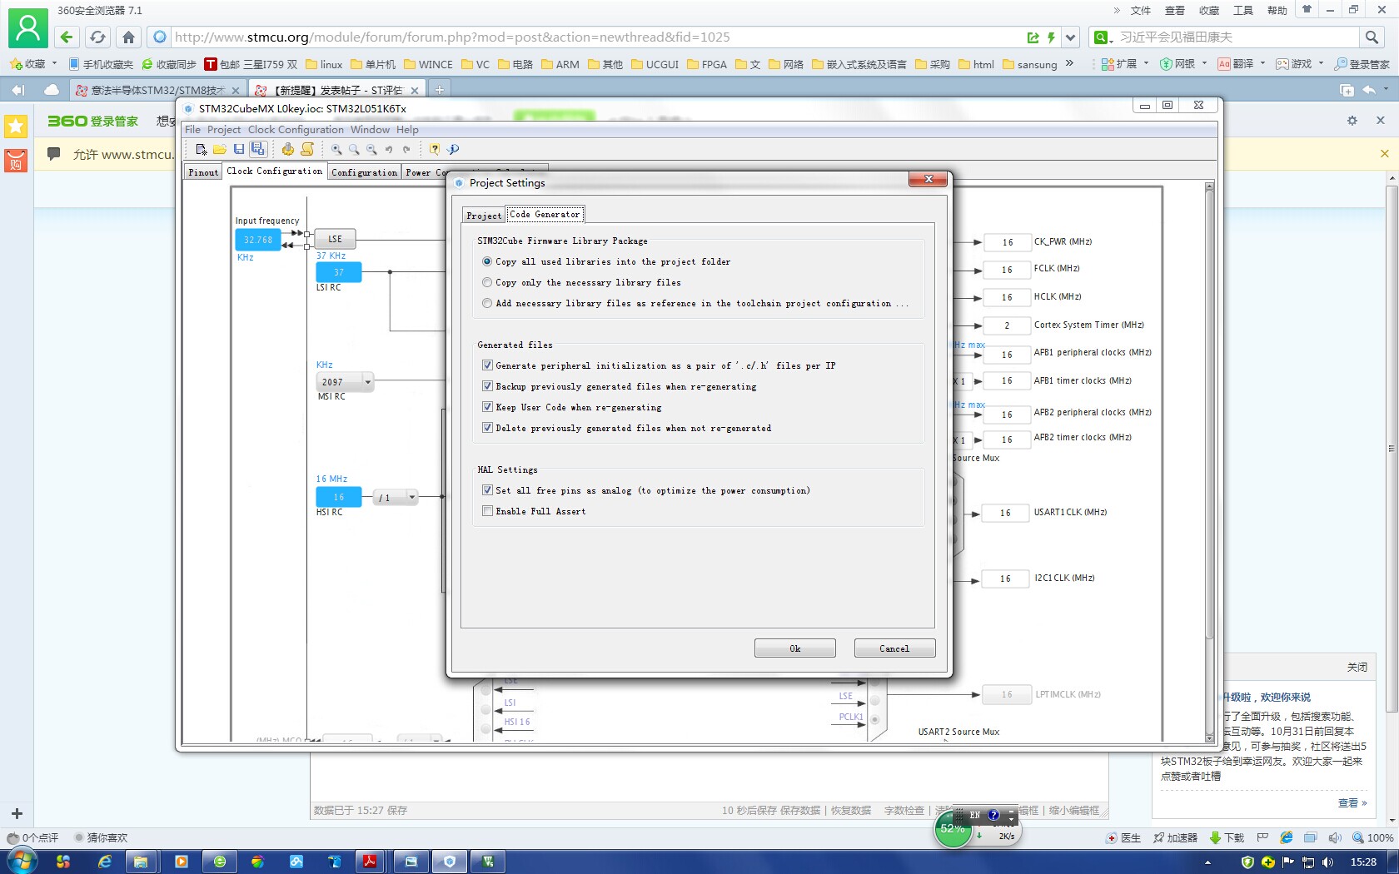Open the Project menu in STM32CubeMX

tap(224, 130)
